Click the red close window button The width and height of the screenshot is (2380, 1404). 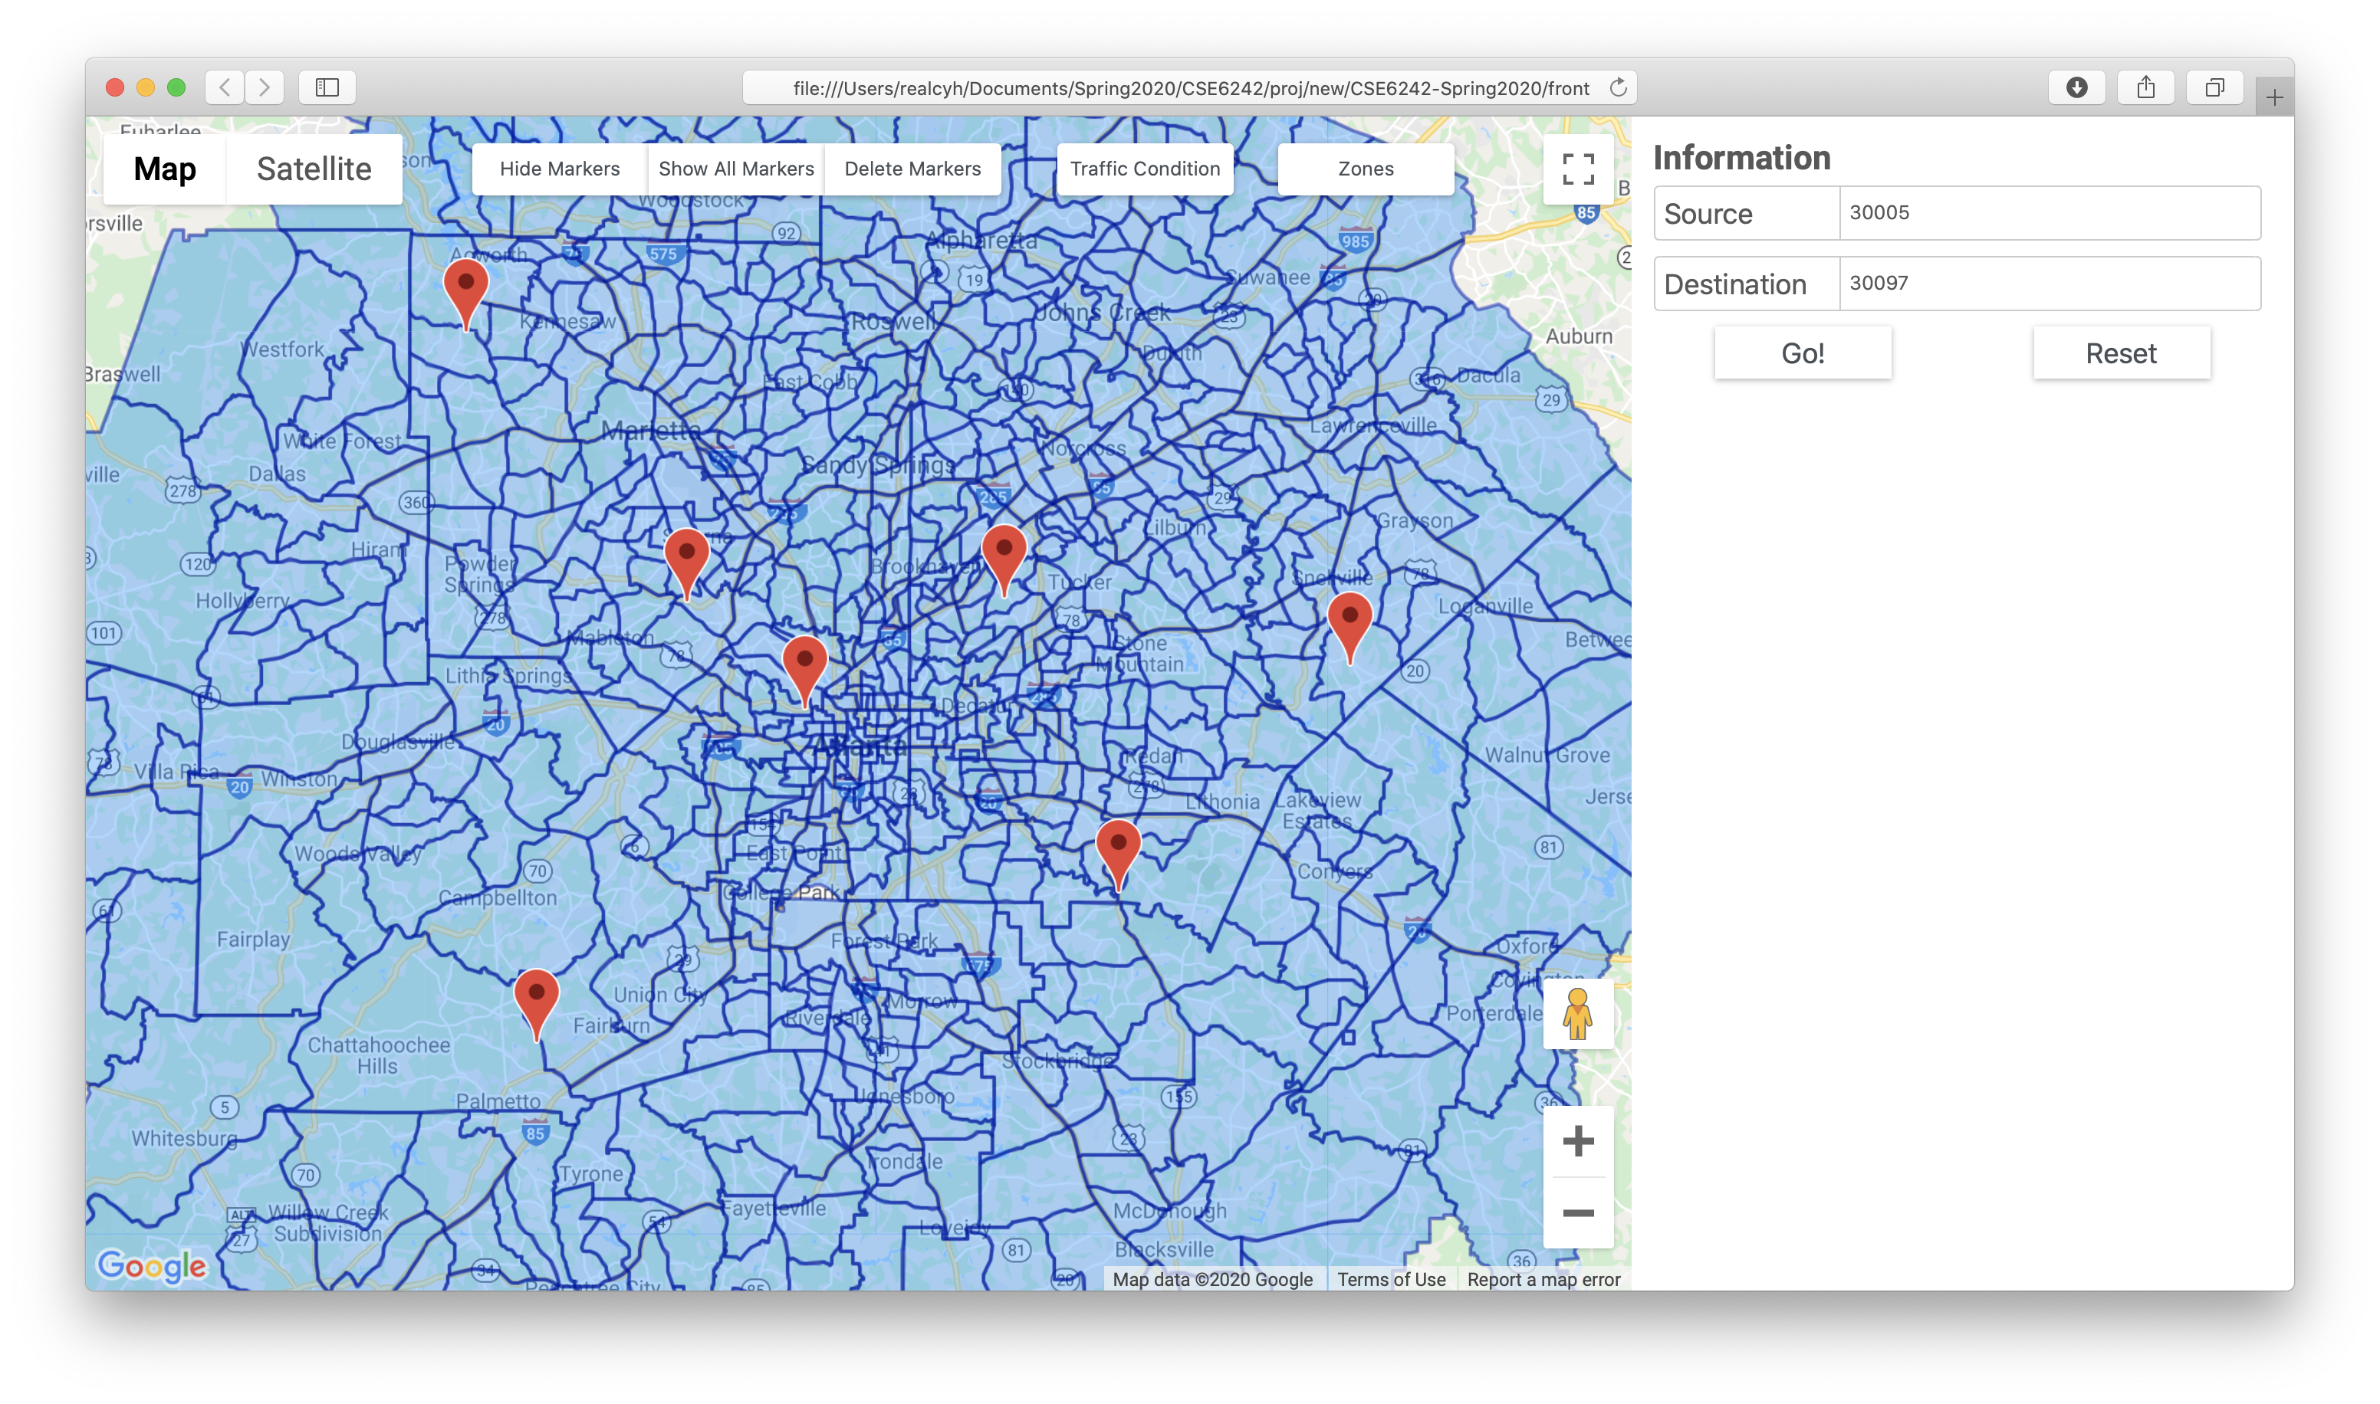(116, 87)
